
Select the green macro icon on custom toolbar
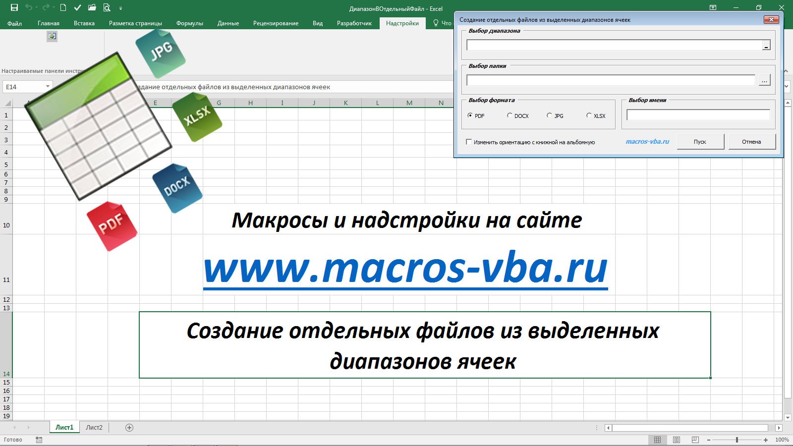pyautogui.click(x=51, y=36)
